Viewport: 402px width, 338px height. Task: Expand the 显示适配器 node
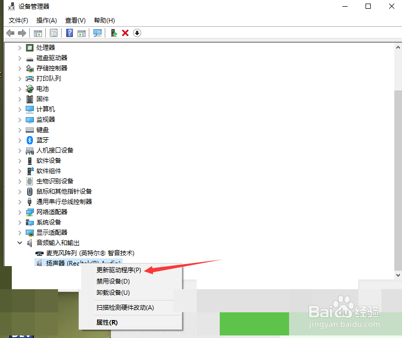(x=20, y=233)
